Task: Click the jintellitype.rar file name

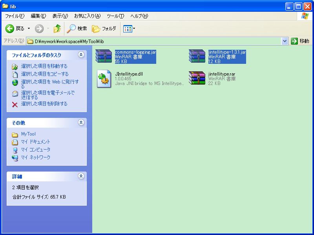Action: (222, 74)
